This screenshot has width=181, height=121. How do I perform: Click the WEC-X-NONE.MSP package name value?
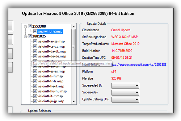124,37
